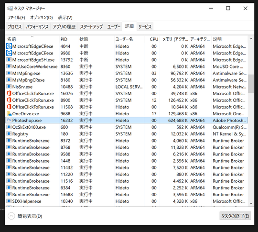Click the Adobe Photosh... description cell
Screen dimensions: 258x232
(x=229, y=121)
